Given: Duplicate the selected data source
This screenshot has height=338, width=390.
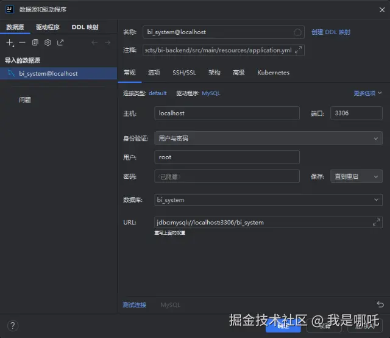Looking at the screenshot, I should pos(35,43).
